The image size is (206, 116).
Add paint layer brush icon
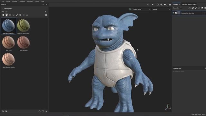(196, 8)
